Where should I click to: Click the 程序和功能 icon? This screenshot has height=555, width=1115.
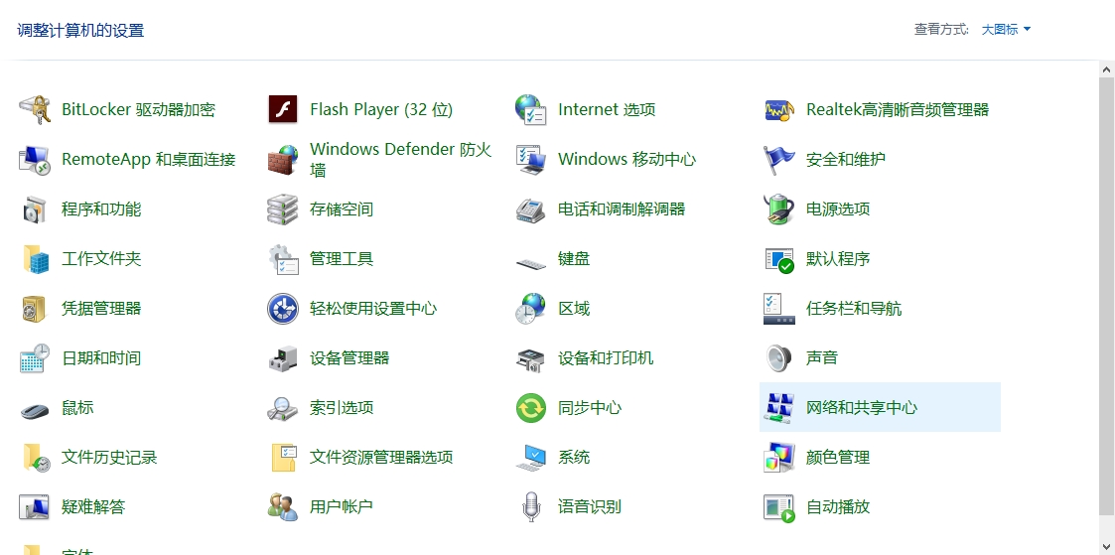click(34, 208)
